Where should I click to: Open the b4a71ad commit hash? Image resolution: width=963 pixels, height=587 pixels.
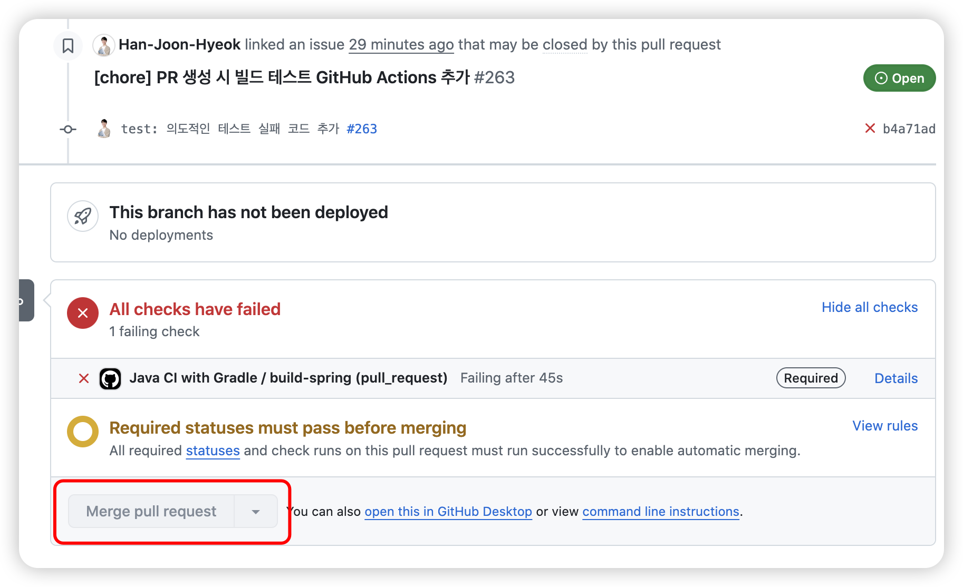[909, 129]
